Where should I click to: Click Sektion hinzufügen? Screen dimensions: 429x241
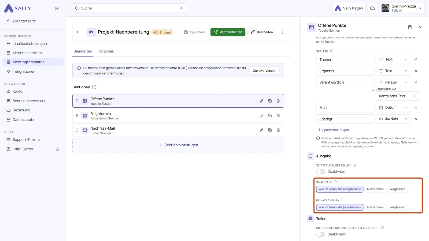(178, 145)
